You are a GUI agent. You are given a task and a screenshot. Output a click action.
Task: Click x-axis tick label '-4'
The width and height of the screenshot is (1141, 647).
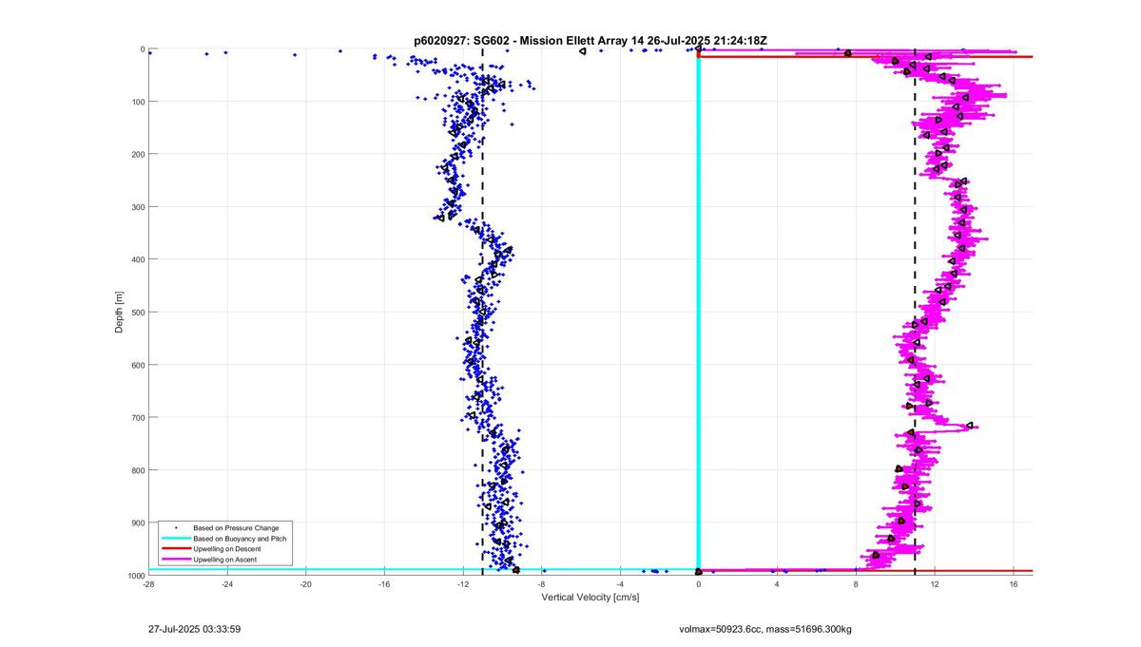tap(620, 584)
